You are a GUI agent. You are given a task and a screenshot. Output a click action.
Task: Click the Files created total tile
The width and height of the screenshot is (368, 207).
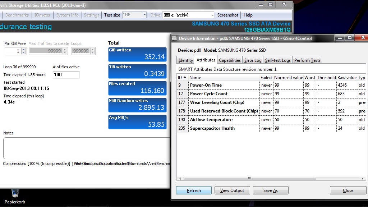pos(137,88)
